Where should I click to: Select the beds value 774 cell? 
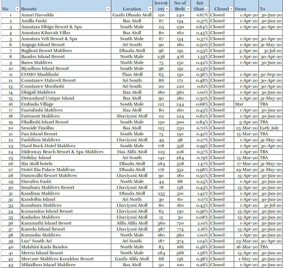pos(180,229)
